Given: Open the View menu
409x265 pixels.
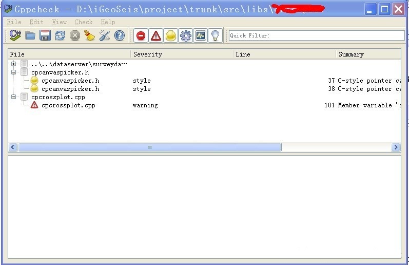Looking at the screenshot, I should pyautogui.click(x=60, y=22).
